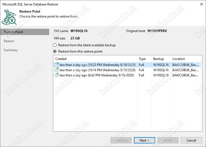Viewport: 206px width, 147px height.
Task: Click the Next > button
Action: (144, 140)
